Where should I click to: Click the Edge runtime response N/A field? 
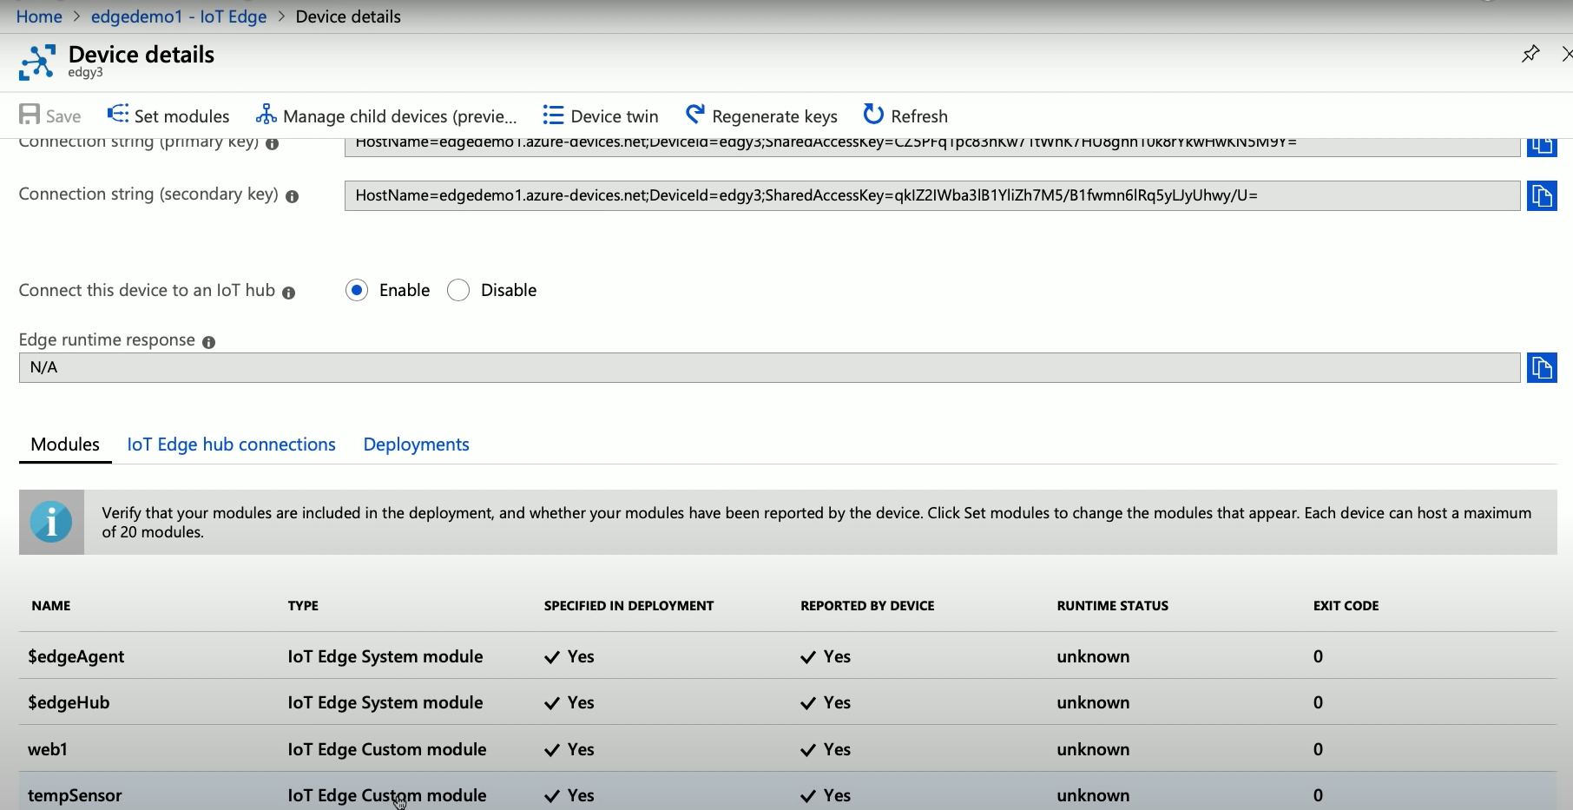click(770, 367)
